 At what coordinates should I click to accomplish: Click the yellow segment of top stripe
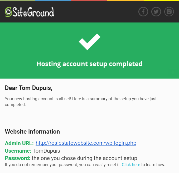161,1
